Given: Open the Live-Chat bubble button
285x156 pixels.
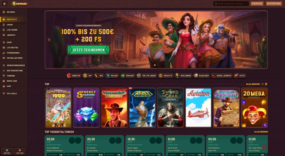Looking at the screenshot, I should 20,152.
